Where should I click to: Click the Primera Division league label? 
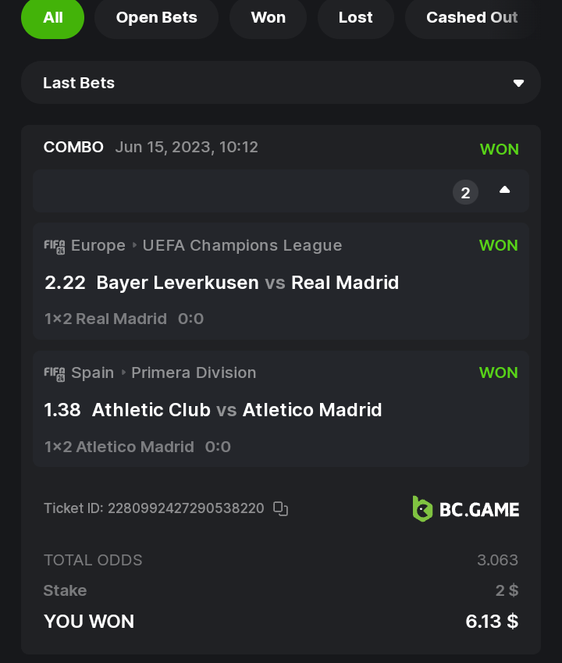194,372
